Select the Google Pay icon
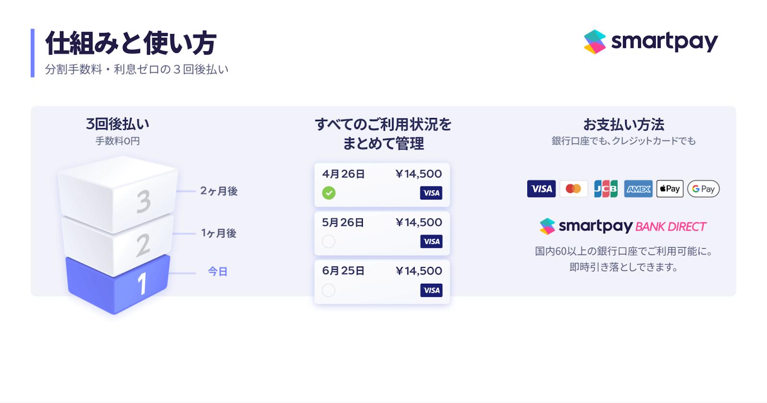The width and height of the screenshot is (767, 403). click(x=703, y=189)
